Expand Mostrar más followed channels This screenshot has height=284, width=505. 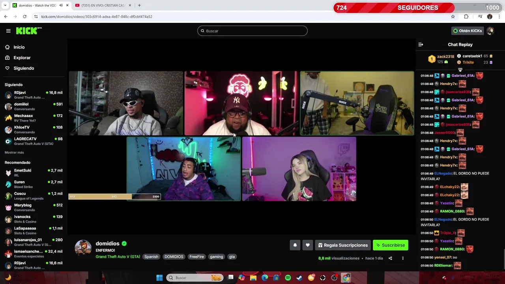tap(14, 153)
